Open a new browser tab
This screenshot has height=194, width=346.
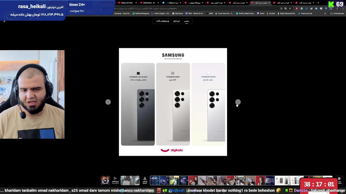[x=318, y=3]
